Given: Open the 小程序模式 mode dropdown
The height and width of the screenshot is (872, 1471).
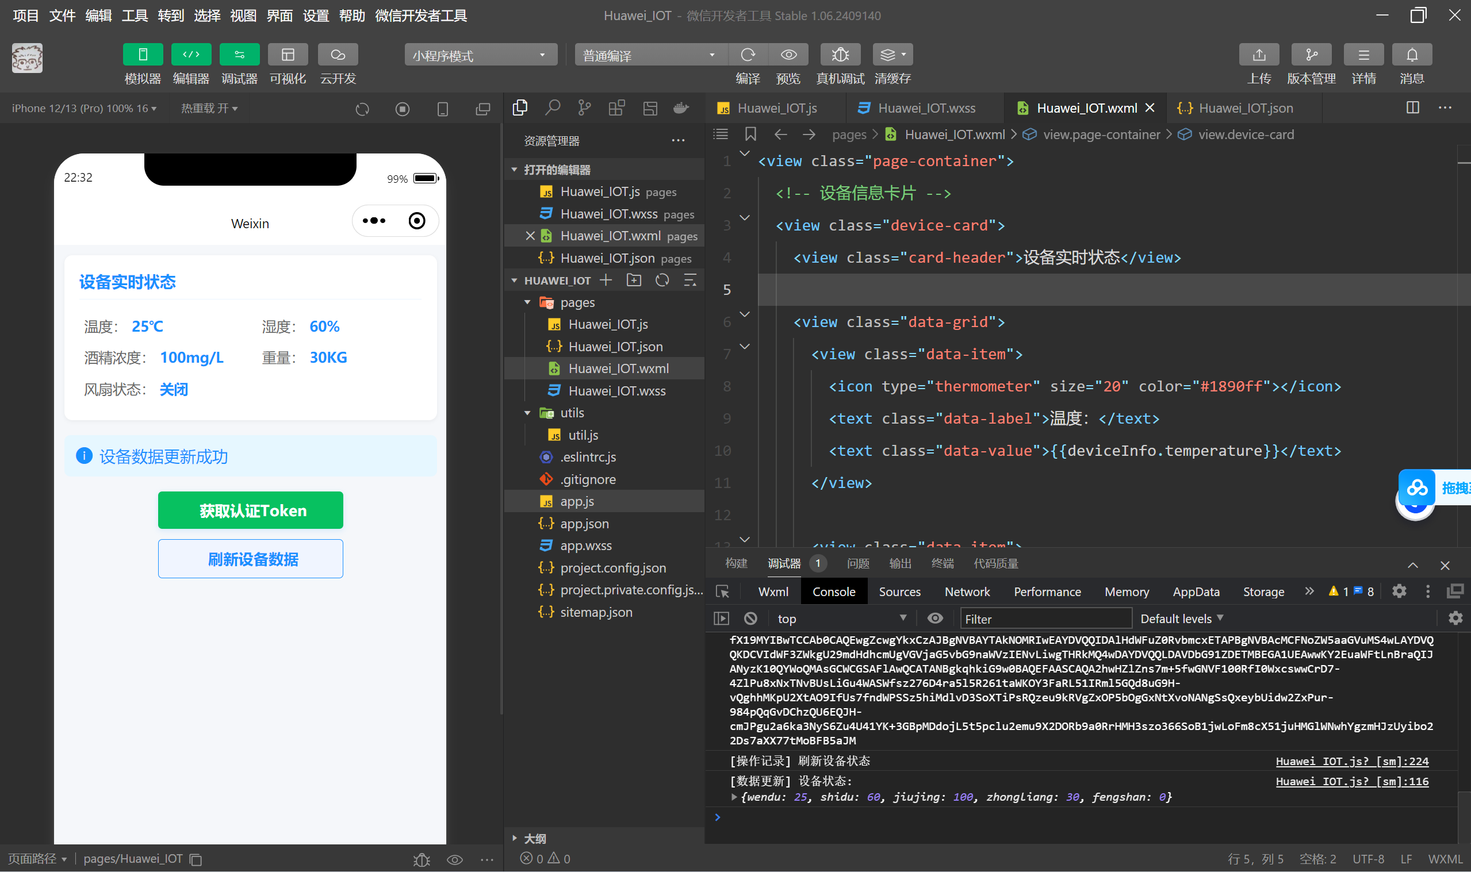Looking at the screenshot, I should pos(480,55).
